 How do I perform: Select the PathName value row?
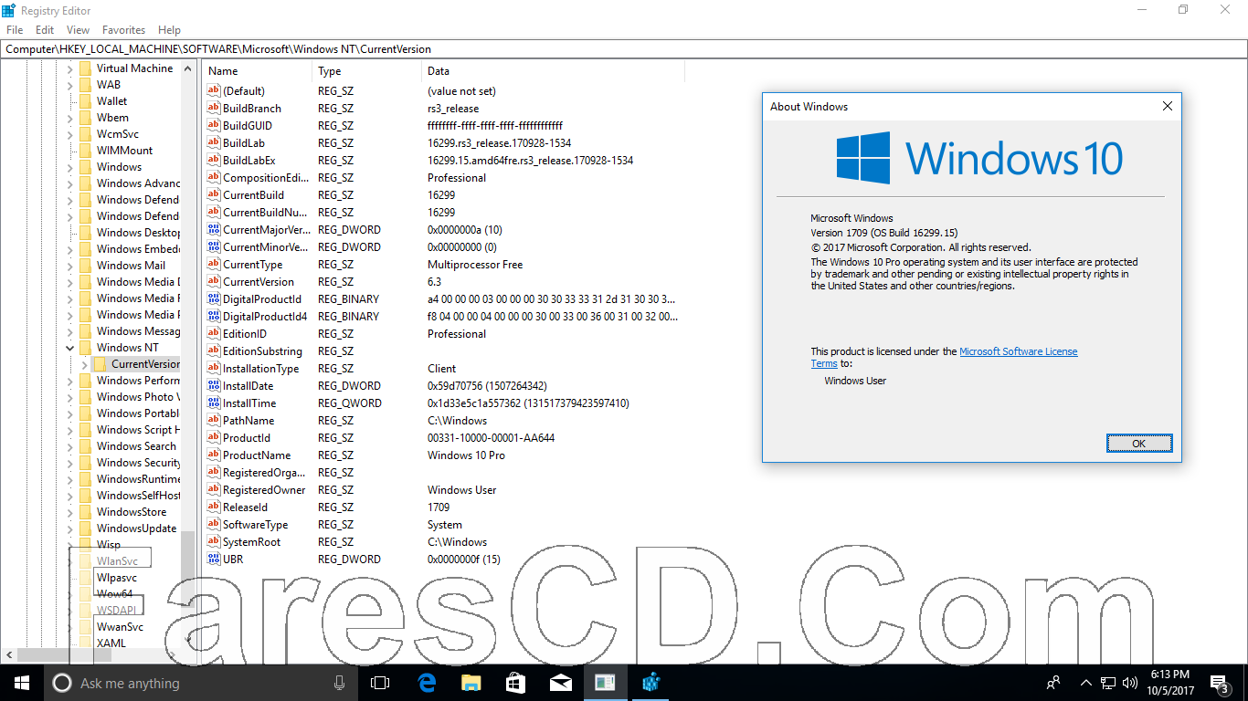[443, 421]
